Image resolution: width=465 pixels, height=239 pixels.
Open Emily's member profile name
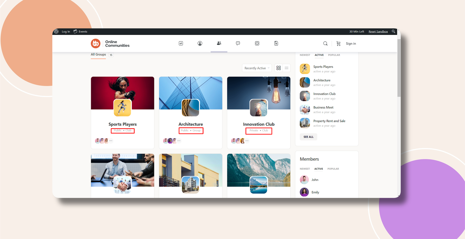pos(315,192)
